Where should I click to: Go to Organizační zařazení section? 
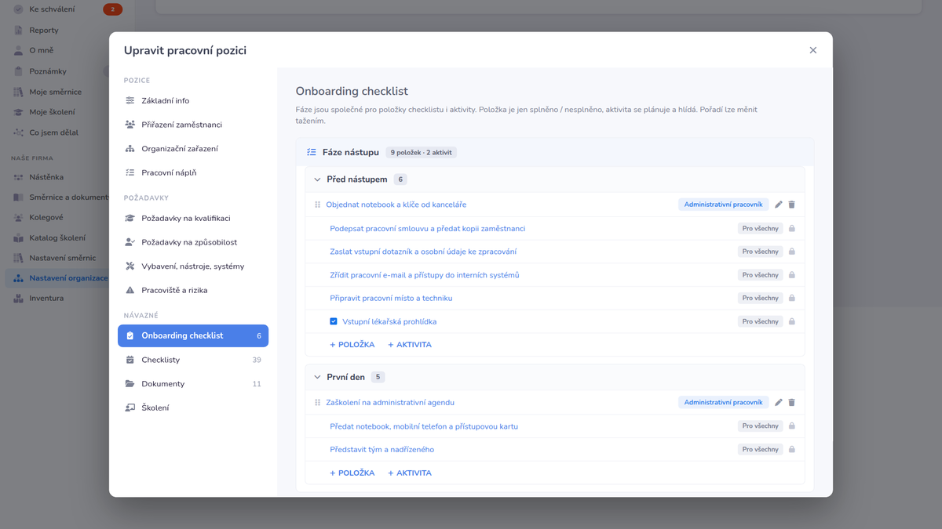(193, 148)
